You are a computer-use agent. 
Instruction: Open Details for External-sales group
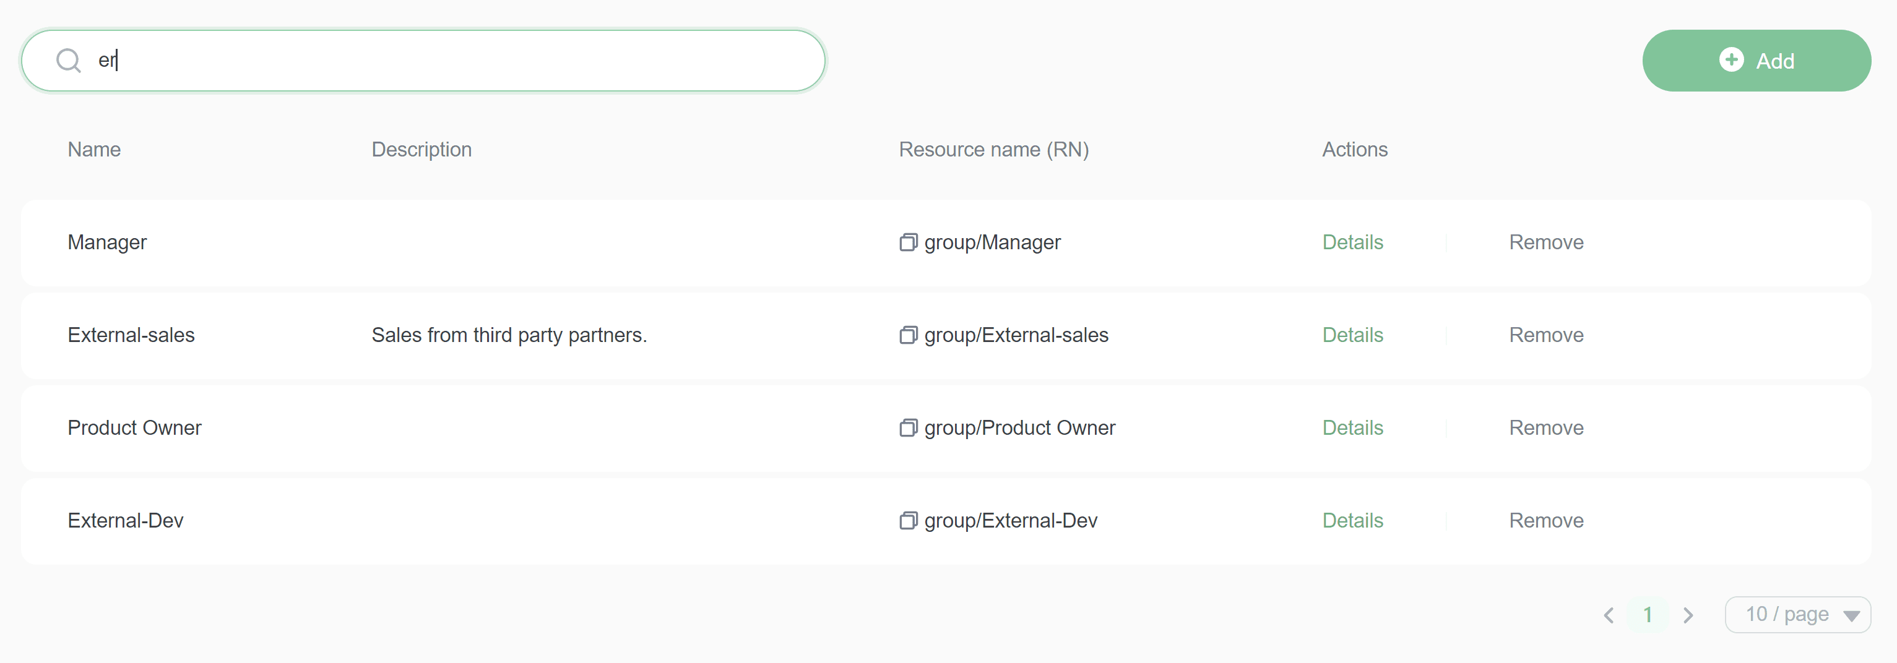click(x=1352, y=335)
